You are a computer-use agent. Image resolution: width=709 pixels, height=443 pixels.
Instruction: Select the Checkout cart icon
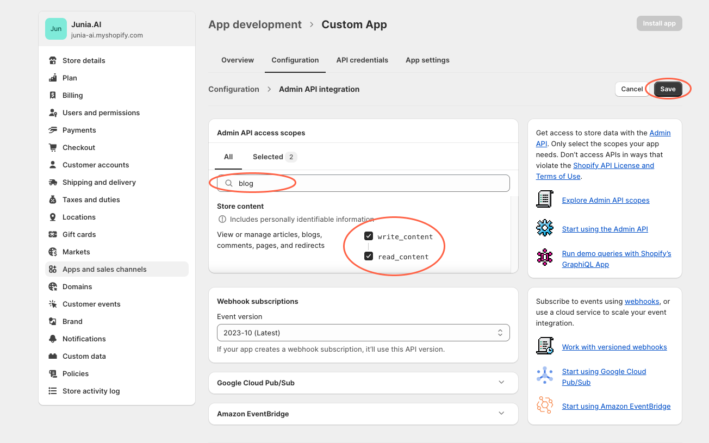point(53,147)
